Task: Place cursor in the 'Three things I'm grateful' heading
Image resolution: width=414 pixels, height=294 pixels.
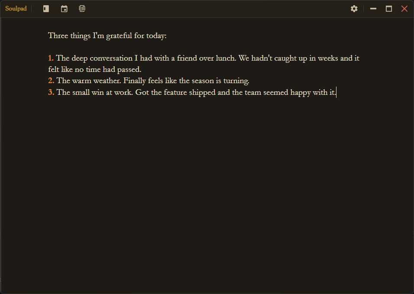Action: click(107, 36)
